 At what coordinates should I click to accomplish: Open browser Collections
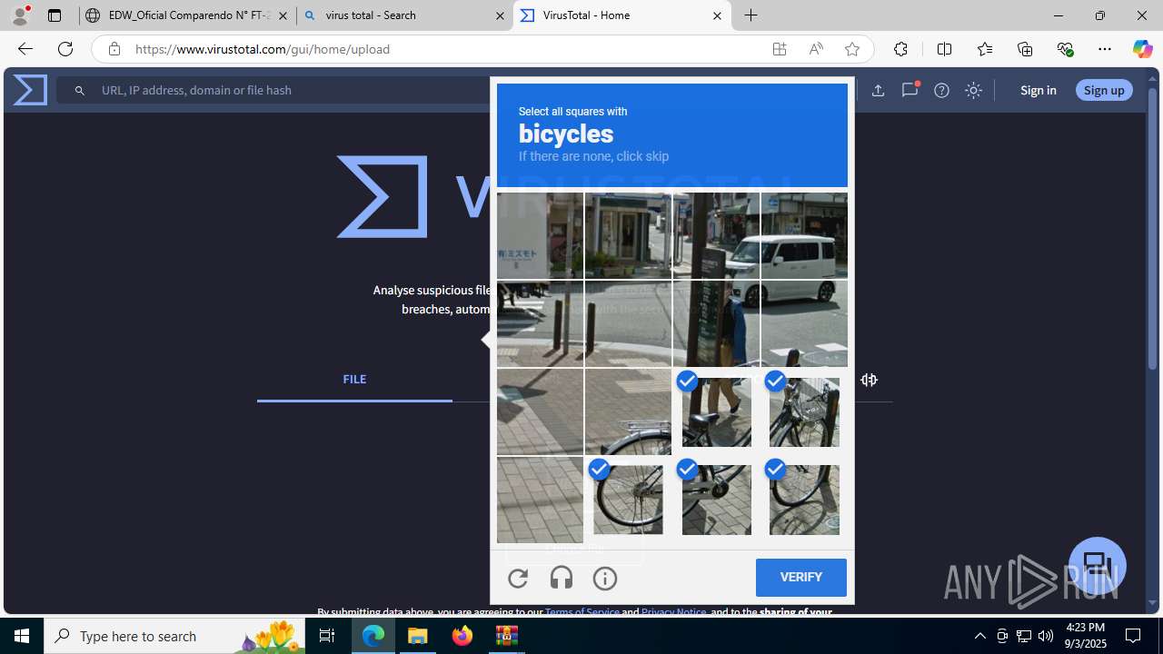click(1025, 49)
